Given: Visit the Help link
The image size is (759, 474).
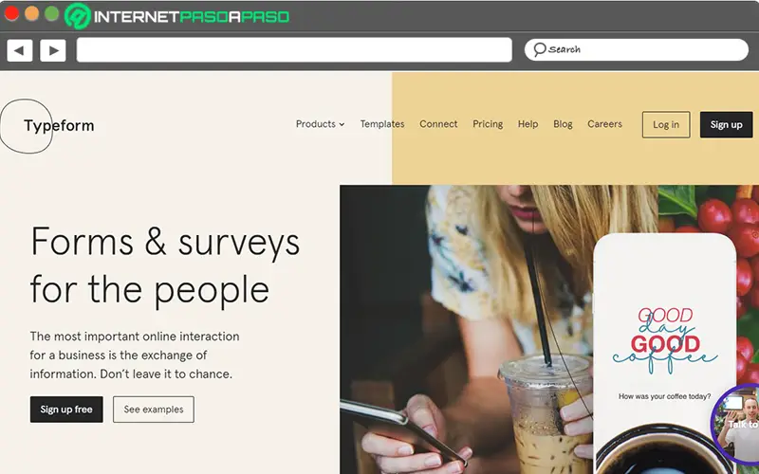Looking at the screenshot, I should [528, 124].
